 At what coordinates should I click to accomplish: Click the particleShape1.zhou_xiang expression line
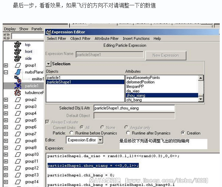pyautogui.click(x=93, y=165)
